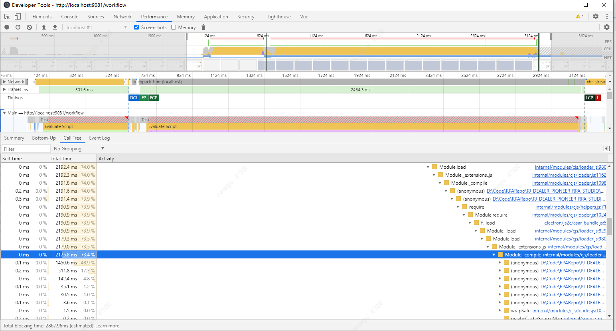Load a saved profile via the upload arrow
Screen dimensions: 616x331
44,27
